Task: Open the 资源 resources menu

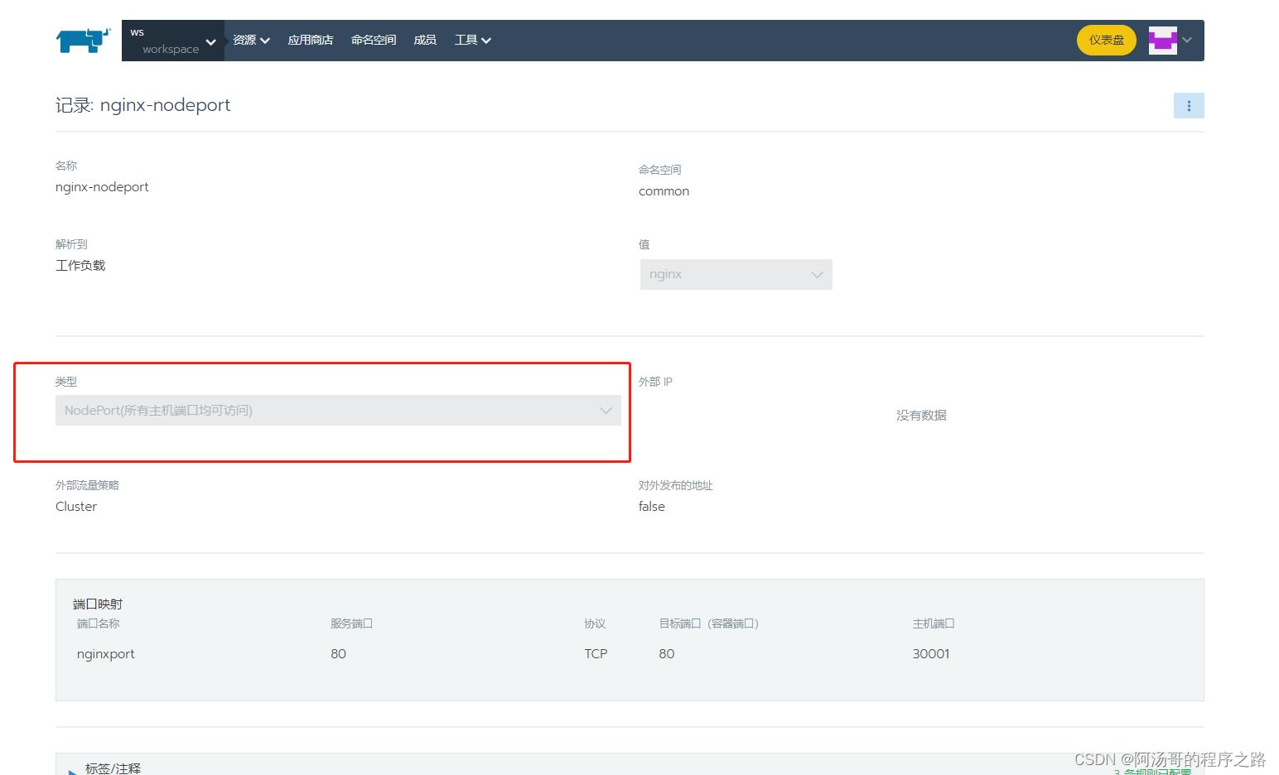Action: pyautogui.click(x=251, y=40)
